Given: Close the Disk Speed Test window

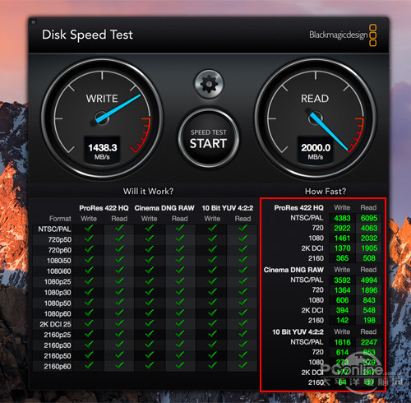Looking at the screenshot, I should pyautogui.click(x=34, y=22).
